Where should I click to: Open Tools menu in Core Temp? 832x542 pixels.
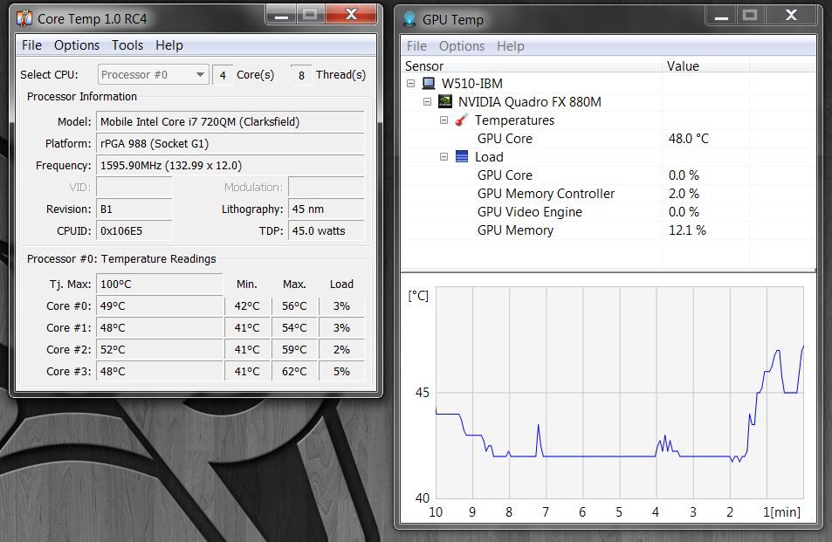127,45
